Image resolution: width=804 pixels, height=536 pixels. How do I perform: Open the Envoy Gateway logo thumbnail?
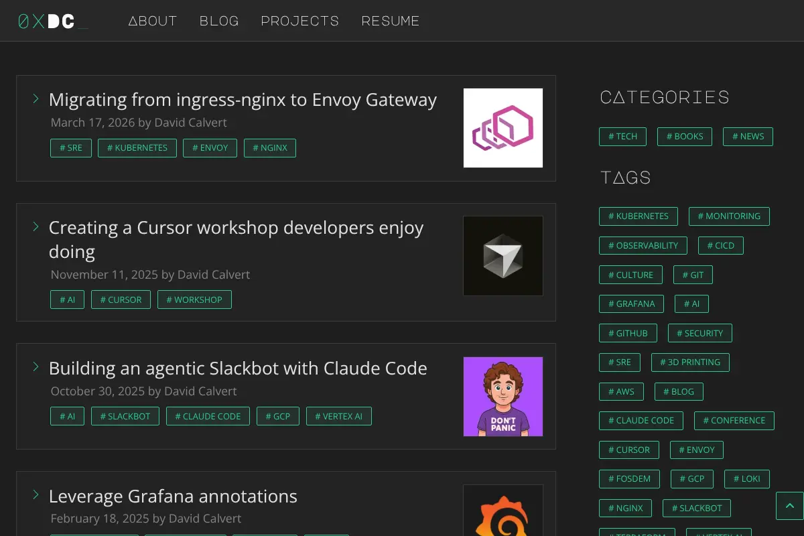coord(503,128)
